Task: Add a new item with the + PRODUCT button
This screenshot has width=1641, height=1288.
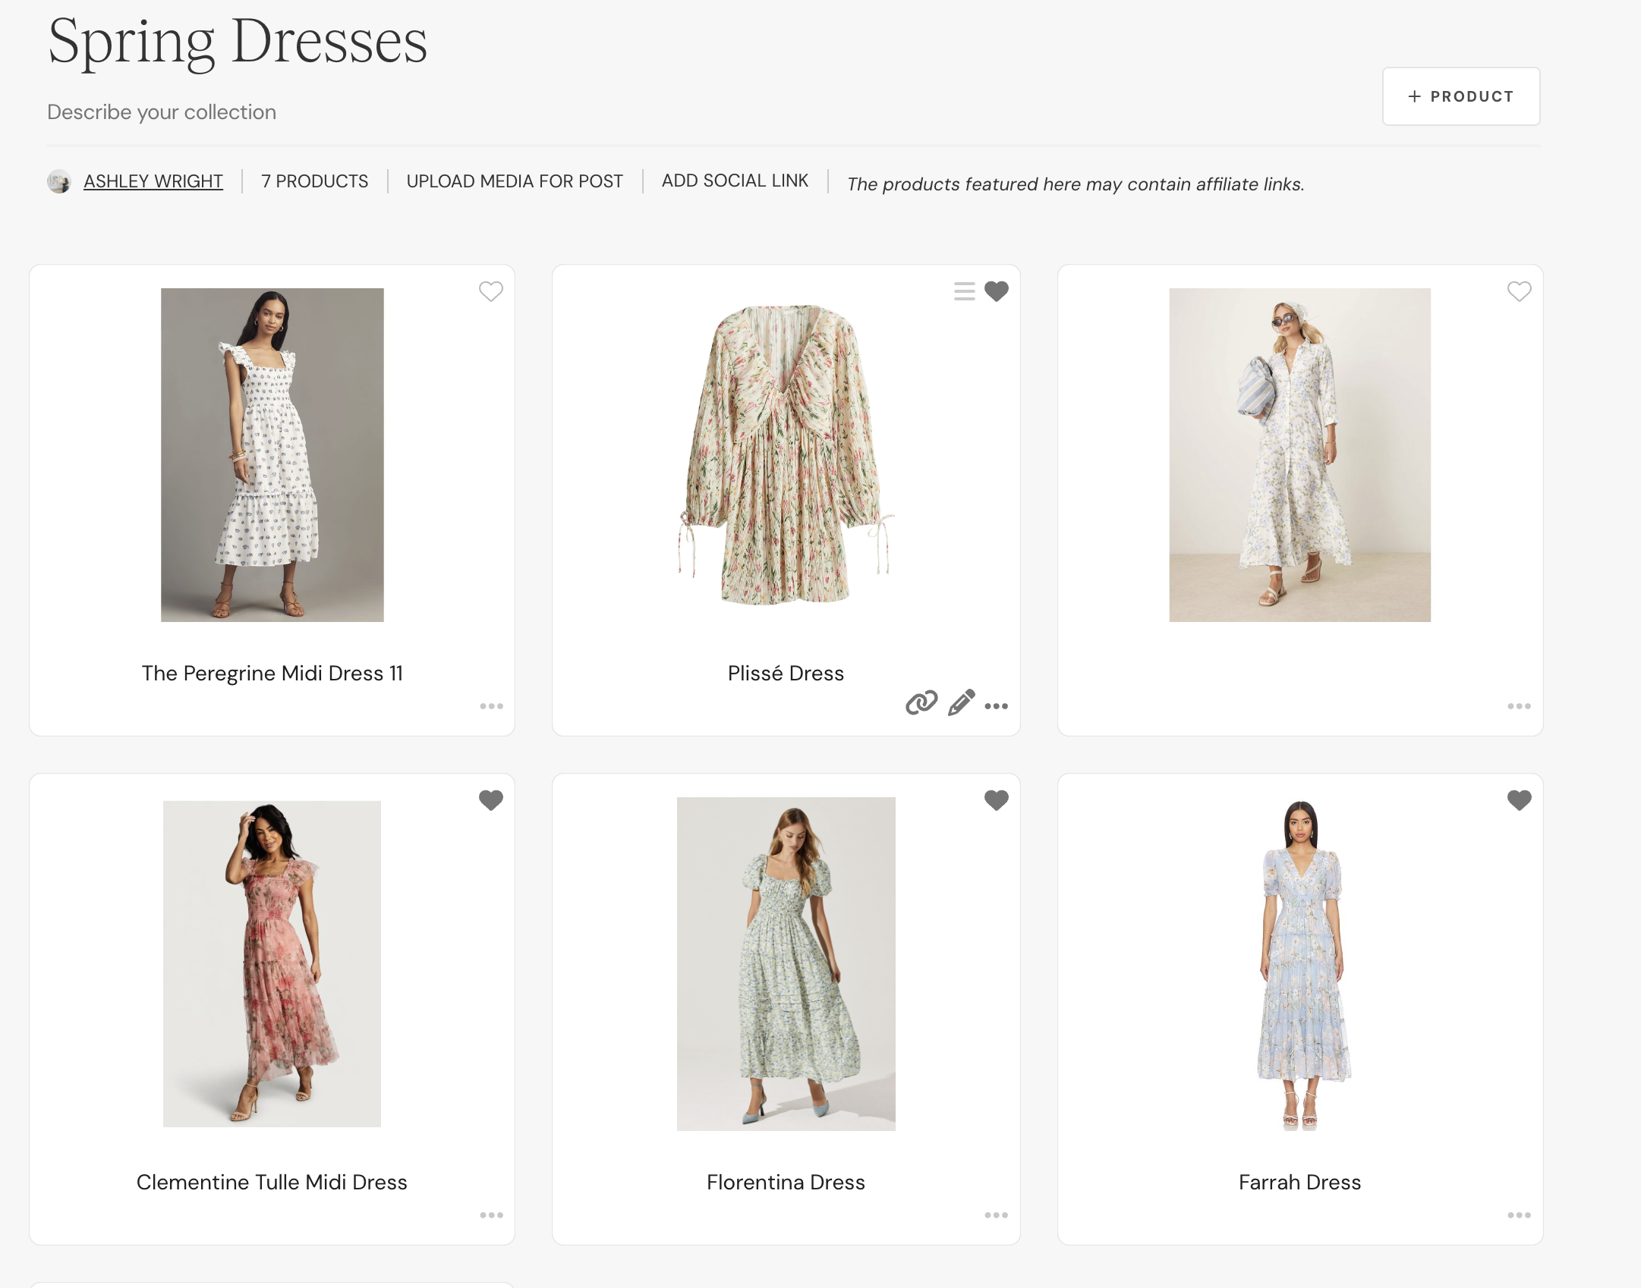Action: (1460, 96)
